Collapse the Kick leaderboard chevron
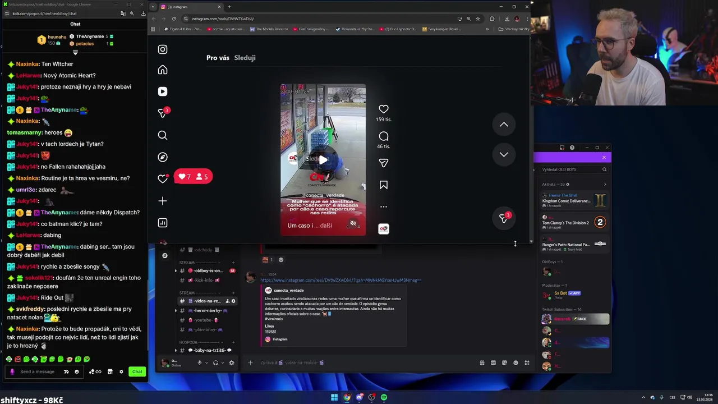 [x=75, y=53]
